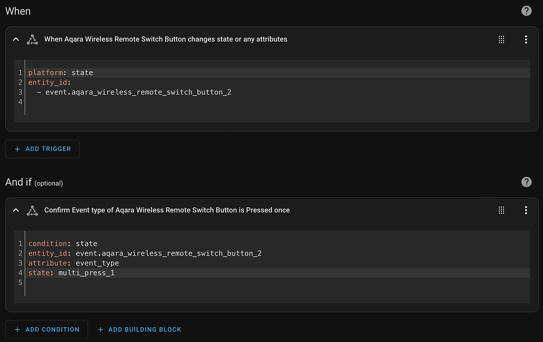Click the trigger title about Aqara state changes

(166, 39)
